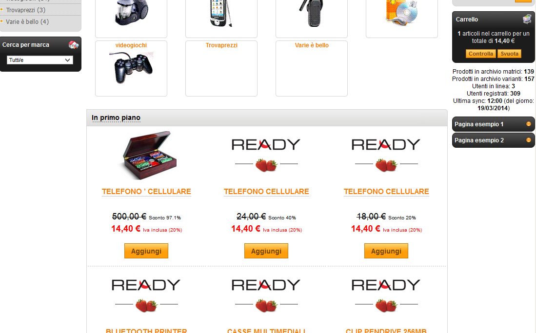This screenshot has width=536, height=333.
Task: Click the orange dot on Pagina esempio 1
Action: point(529,124)
